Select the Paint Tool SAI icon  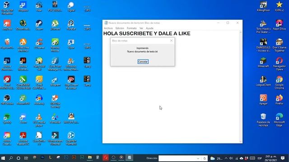39,64
